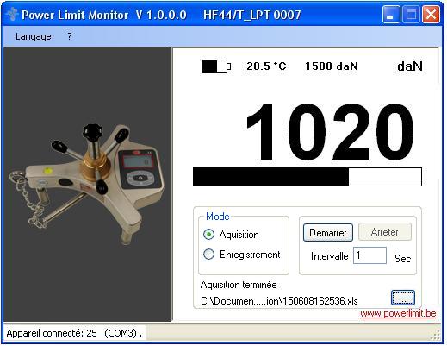Open the www.powerlimit.be link
Viewport: 447px width, 346px height.
click(398, 313)
